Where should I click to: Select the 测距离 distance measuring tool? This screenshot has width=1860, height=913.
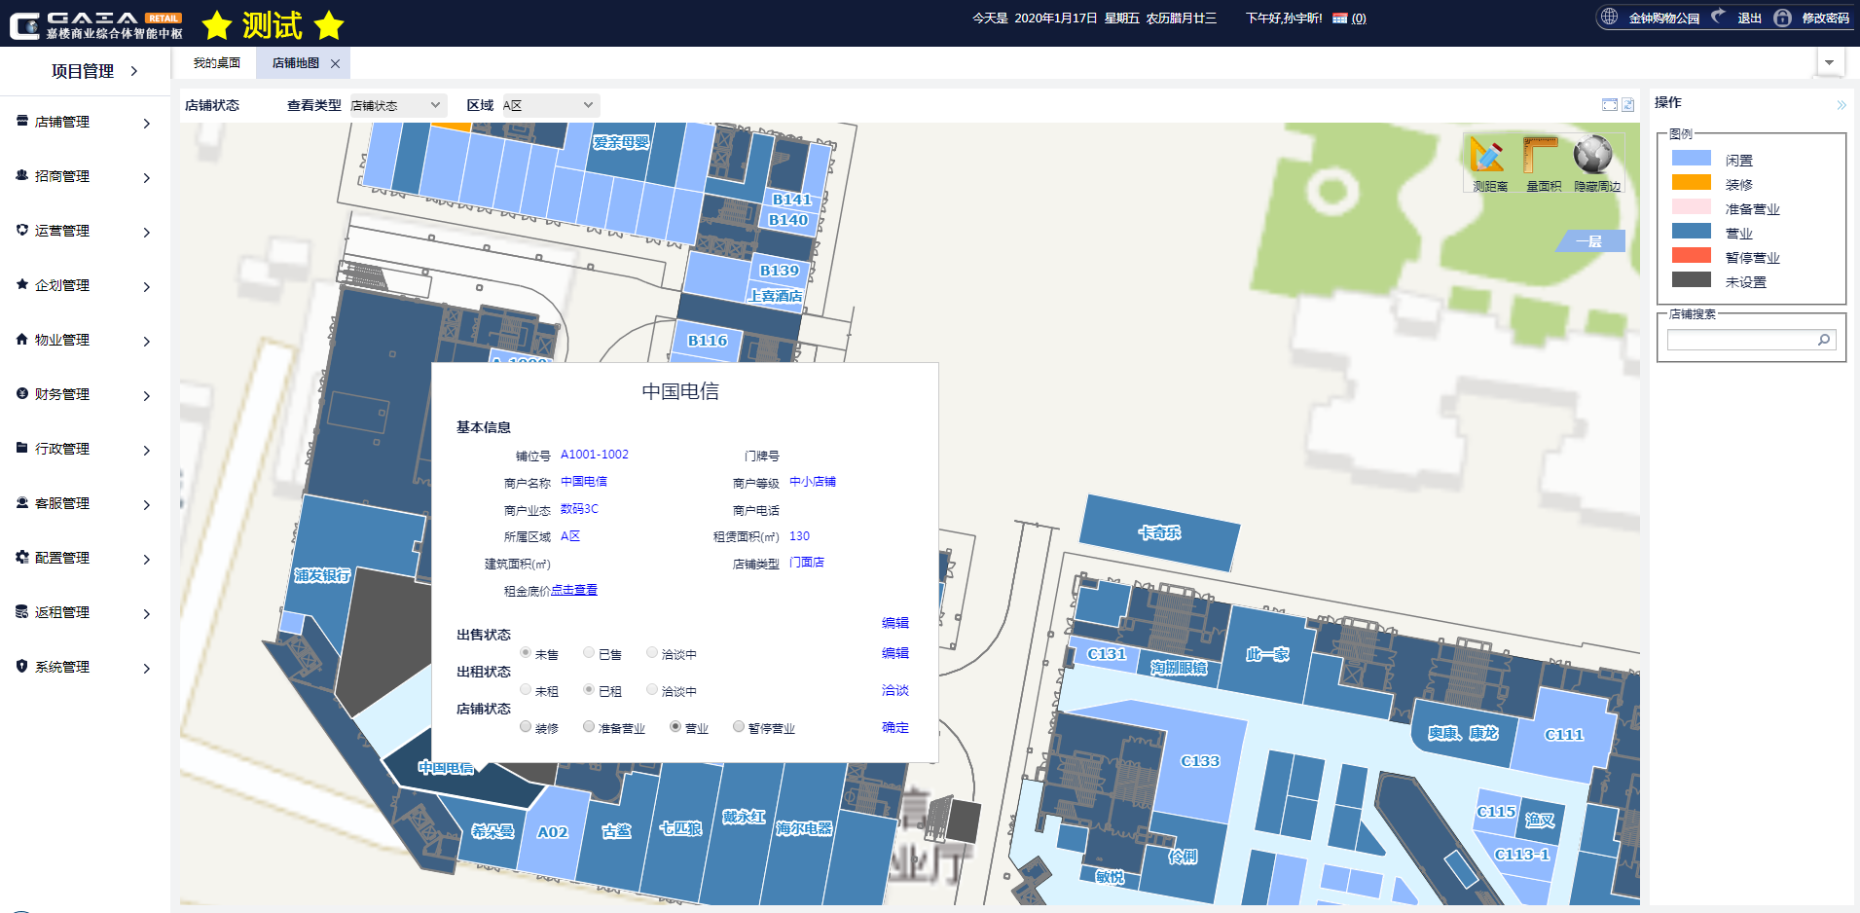(1487, 156)
